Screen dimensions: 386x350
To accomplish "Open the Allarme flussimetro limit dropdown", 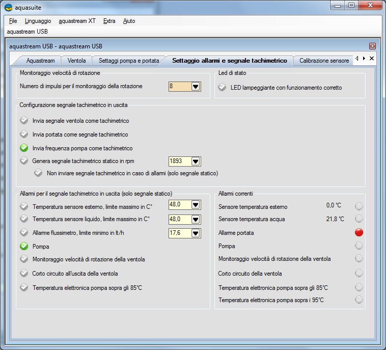I will [195, 233].
